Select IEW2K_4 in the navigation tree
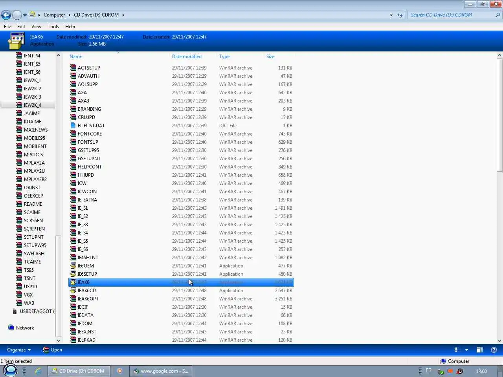503x377 pixels. (32, 105)
